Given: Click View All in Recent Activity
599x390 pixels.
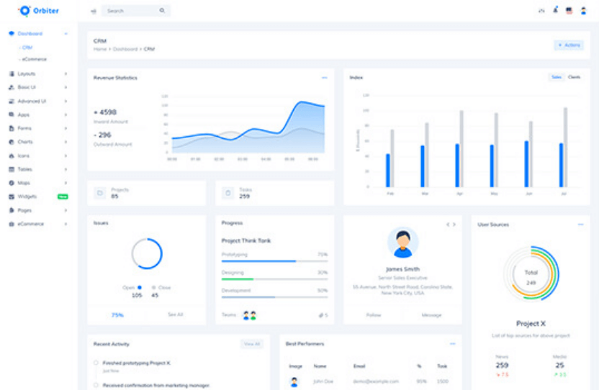Looking at the screenshot, I should (252, 344).
